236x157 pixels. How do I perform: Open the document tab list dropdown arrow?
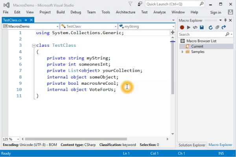point(173,20)
